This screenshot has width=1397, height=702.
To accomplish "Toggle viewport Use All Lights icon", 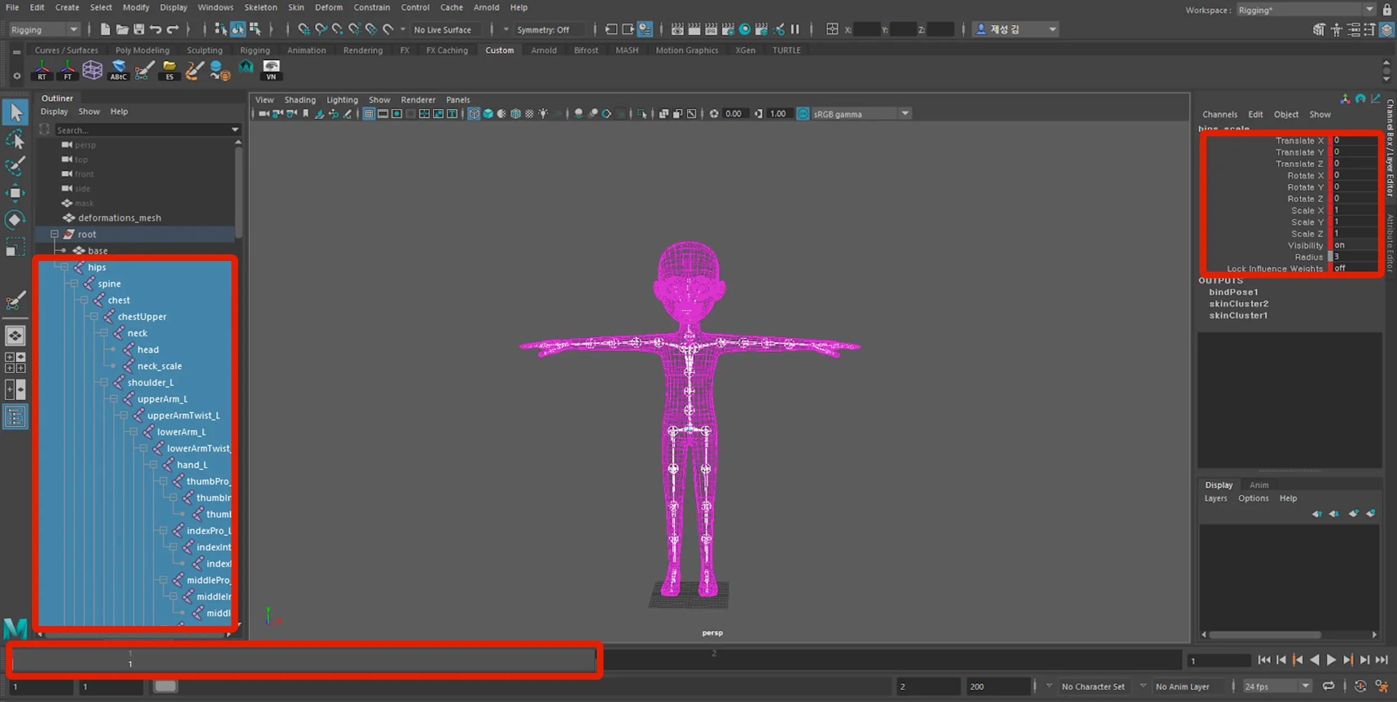I will point(543,113).
